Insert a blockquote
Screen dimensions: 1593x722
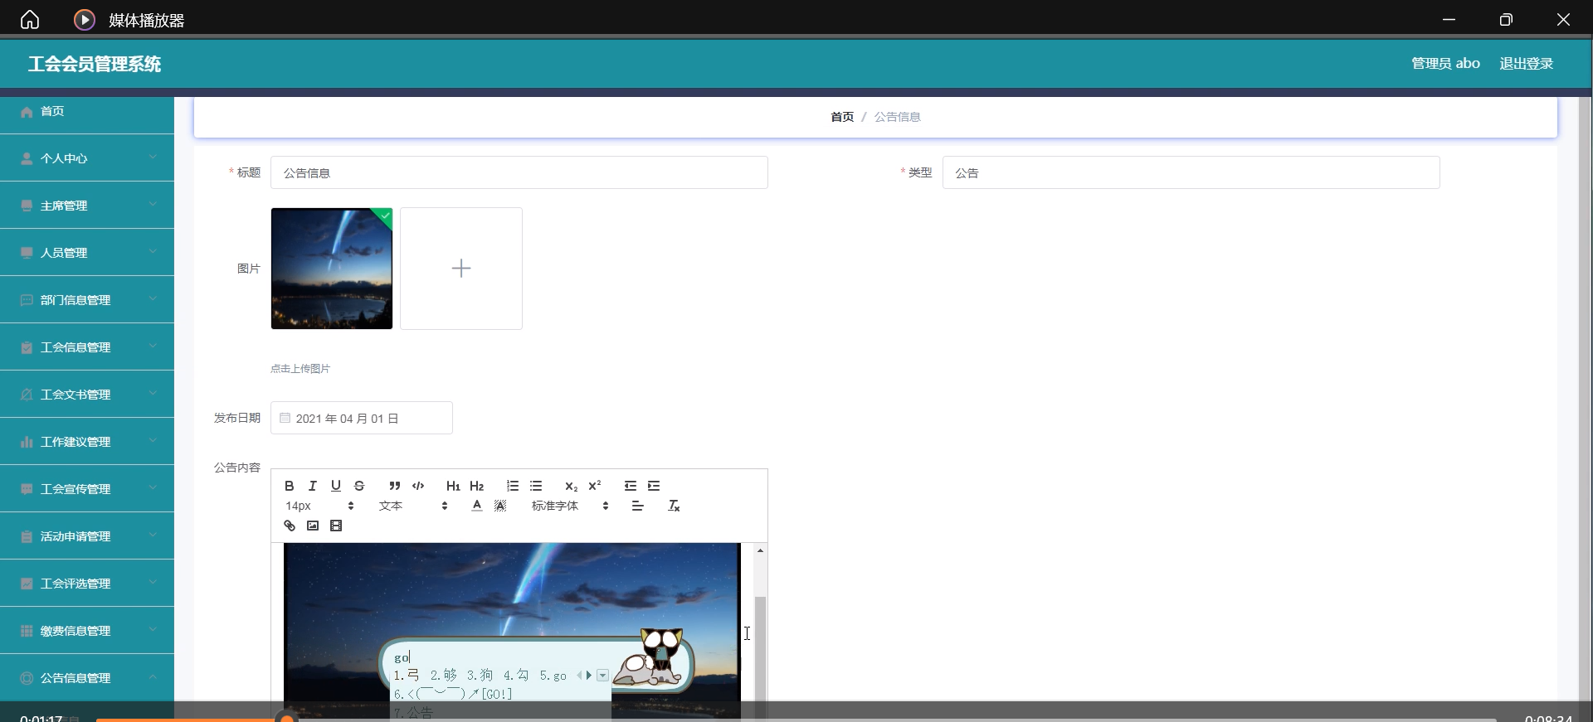[395, 486]
